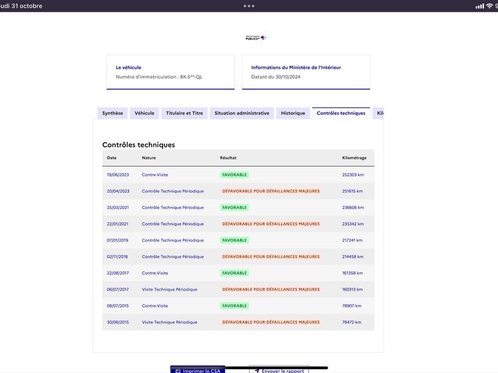Click the date 07/01/2019
The width and height of the screenshot is (498, 373).
tap(118, 241)
